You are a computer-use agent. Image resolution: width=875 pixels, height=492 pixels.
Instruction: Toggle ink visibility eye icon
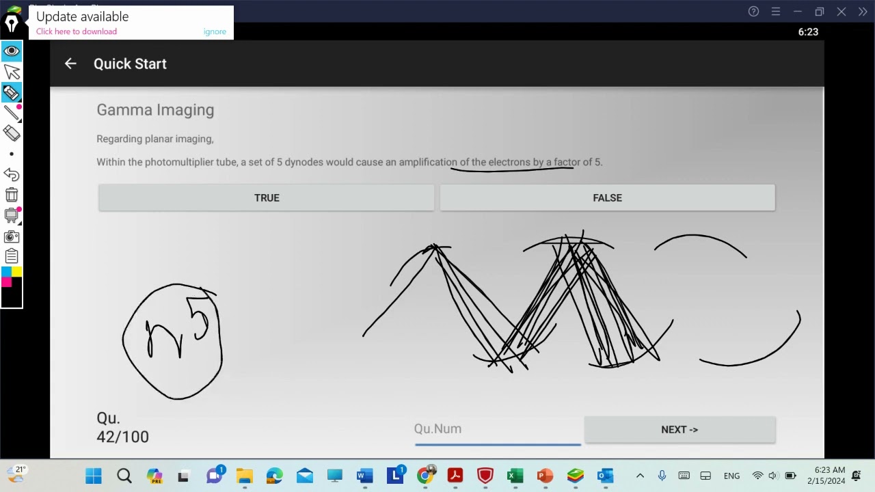point(11,51)
